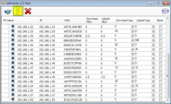Select the 192.168.1.56 row PC name

click(25, 81)
